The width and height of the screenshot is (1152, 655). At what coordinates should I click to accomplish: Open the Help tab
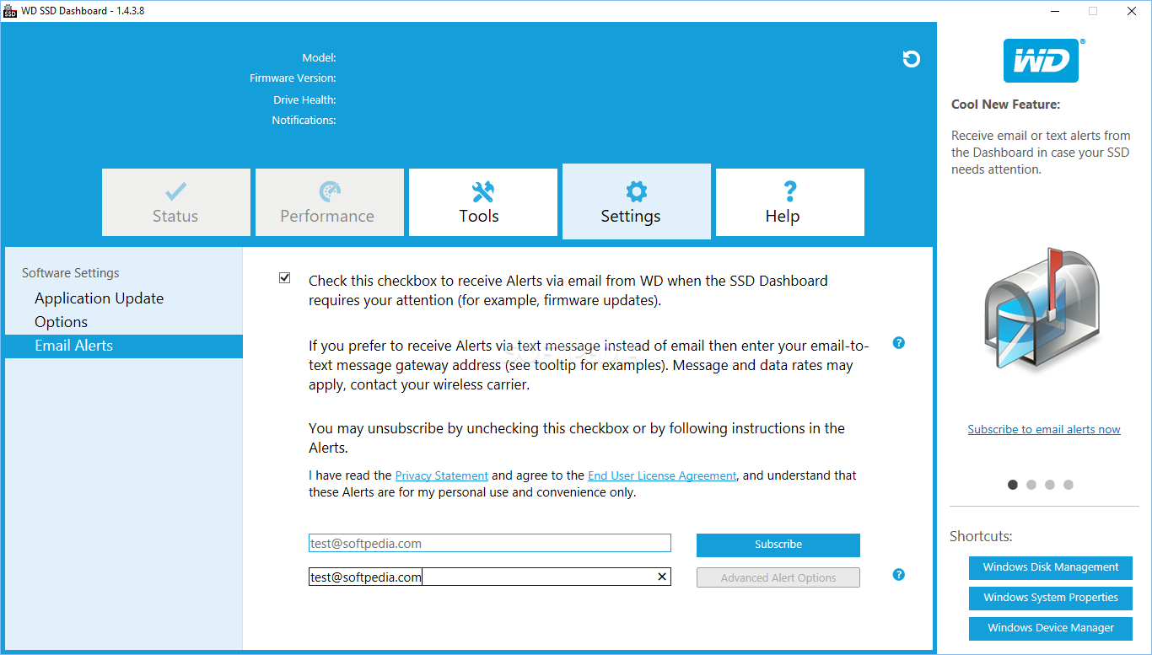click(789, 202)
